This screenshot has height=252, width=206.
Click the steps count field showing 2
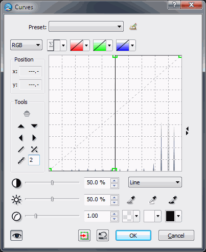click(x=34, y=160)
